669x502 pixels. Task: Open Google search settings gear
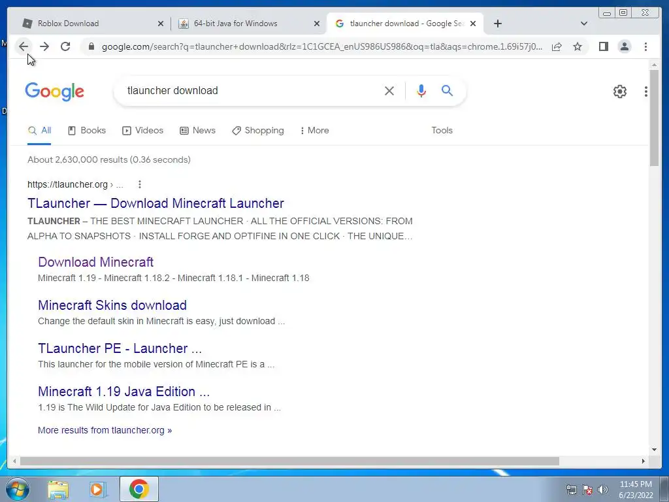tap(620, 92)
